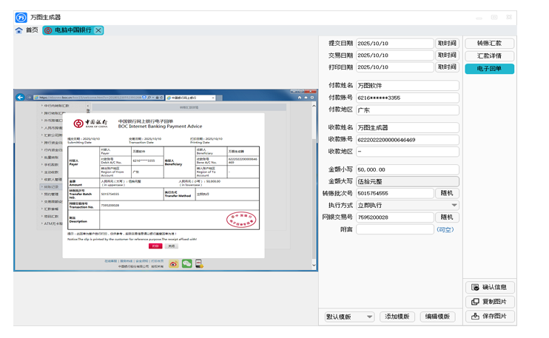Click the red 打印 button in the receipt
Image resolution: width=549 pixels, height=338 pixels.
[x=155, y=246]
